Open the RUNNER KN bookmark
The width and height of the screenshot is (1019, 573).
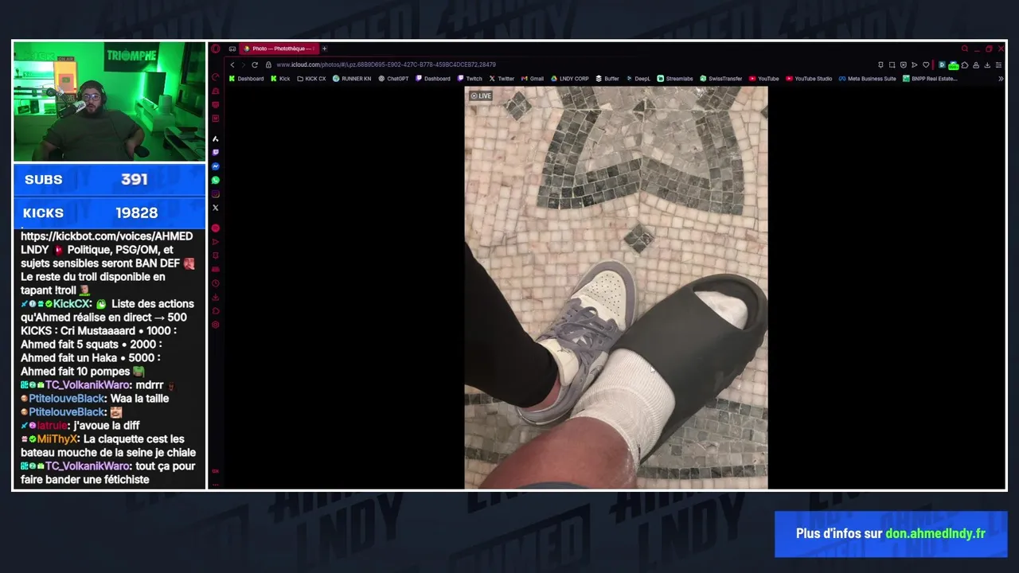[x=352, y=79]
